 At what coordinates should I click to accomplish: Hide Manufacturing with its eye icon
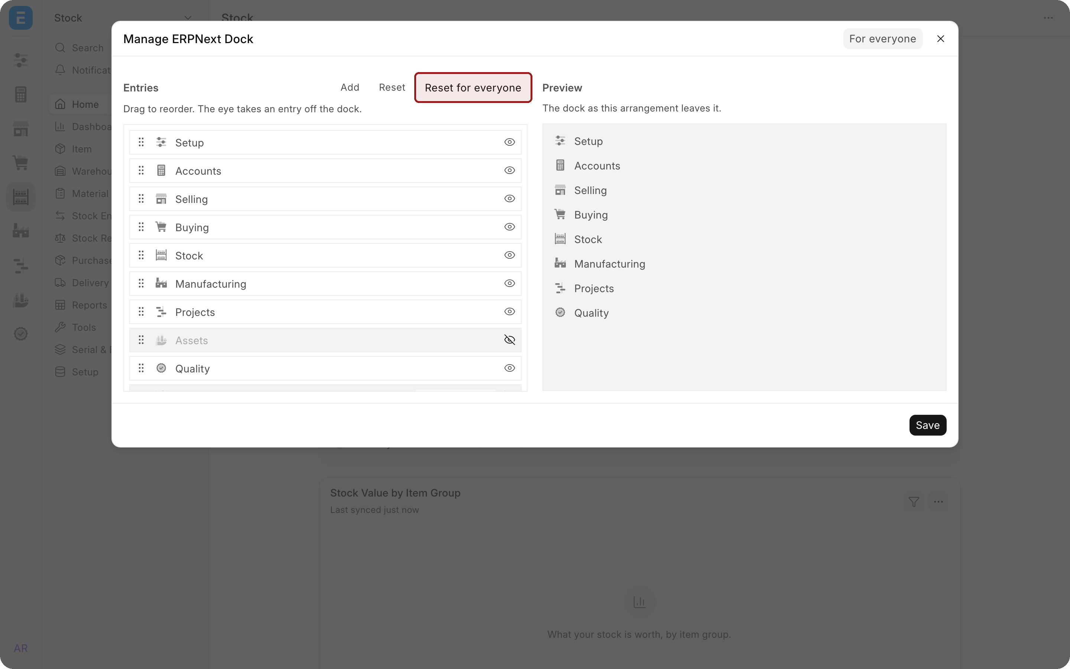tap(509, 283)
